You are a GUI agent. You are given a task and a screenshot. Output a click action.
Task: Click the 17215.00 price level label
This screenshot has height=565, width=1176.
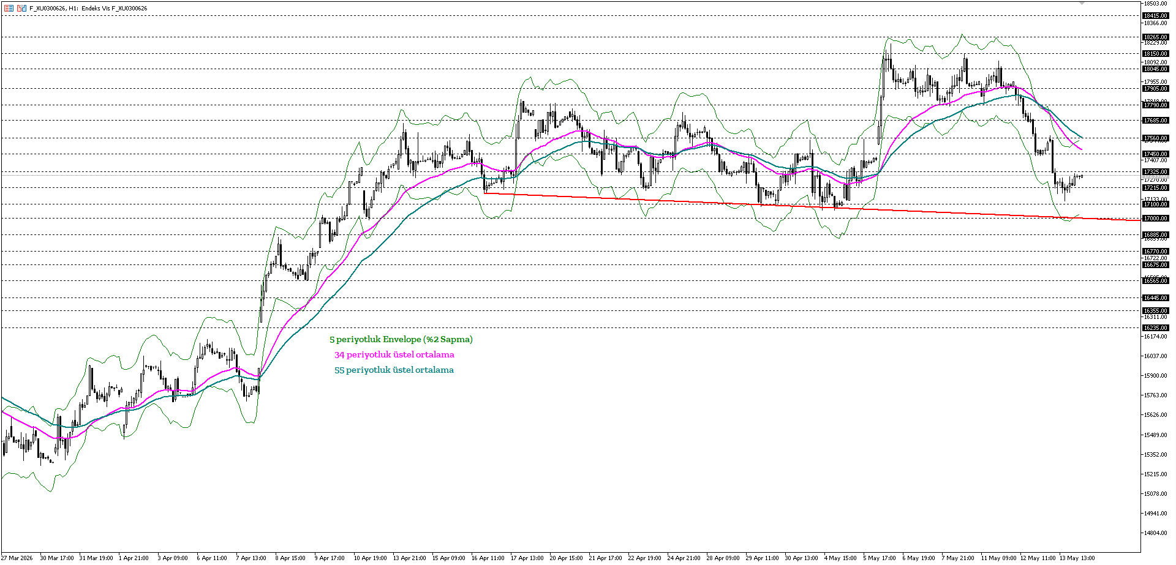1155,188
